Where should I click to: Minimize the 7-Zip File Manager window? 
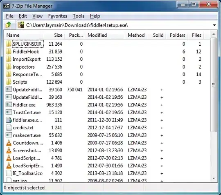point(183,4)
